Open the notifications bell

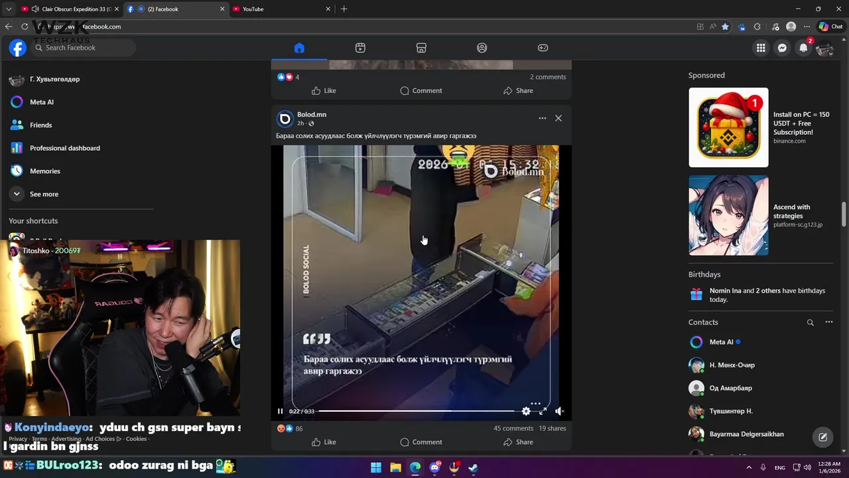point(803,48)
